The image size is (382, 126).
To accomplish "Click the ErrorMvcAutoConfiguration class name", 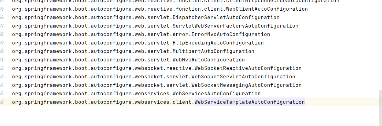I will pos(231,34).
